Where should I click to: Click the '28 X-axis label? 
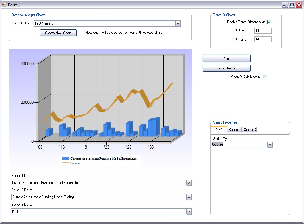[x=129, y=147]
